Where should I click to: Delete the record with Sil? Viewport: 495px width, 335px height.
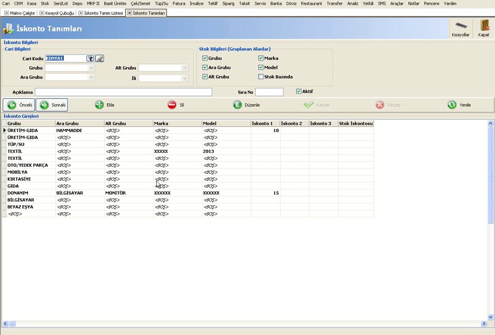pyautogui.click(x=175, y=105)
